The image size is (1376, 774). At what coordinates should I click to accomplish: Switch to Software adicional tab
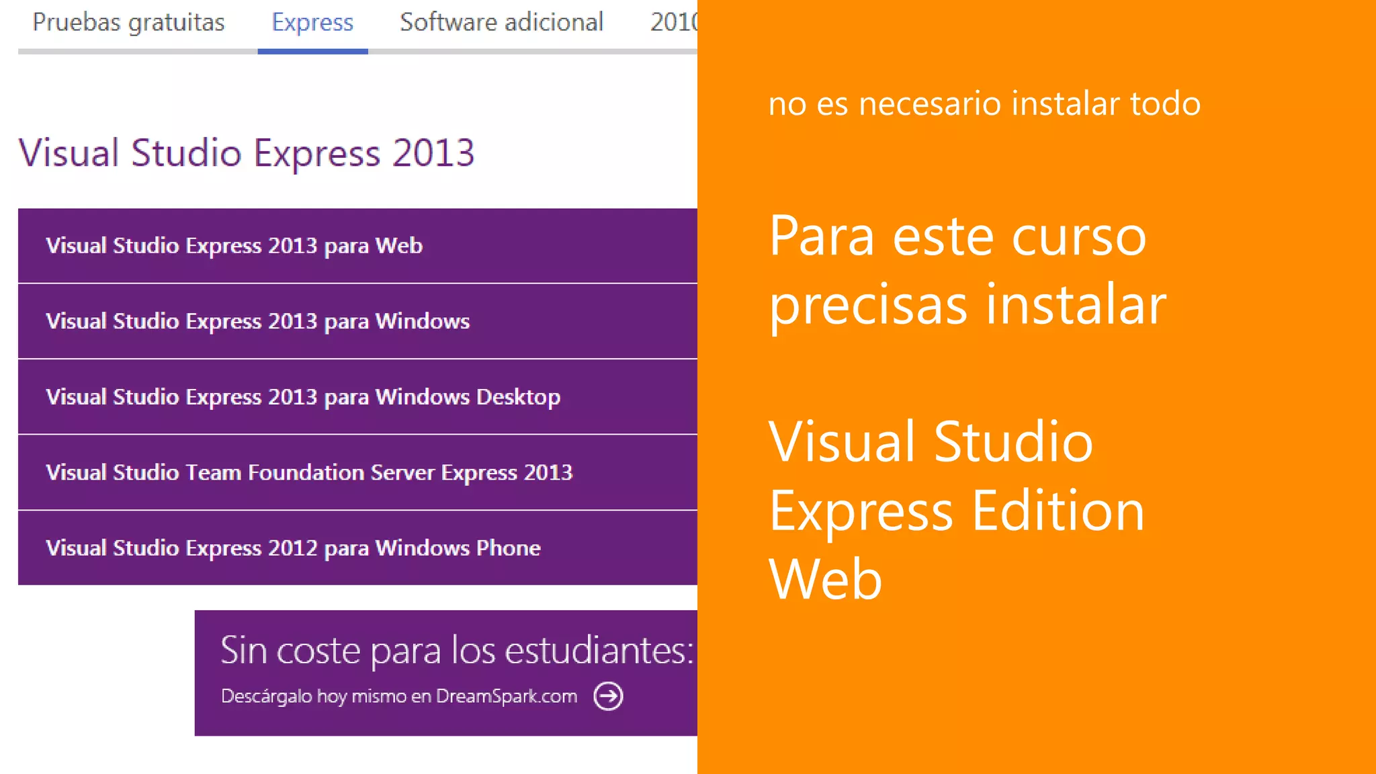(501, 23)
